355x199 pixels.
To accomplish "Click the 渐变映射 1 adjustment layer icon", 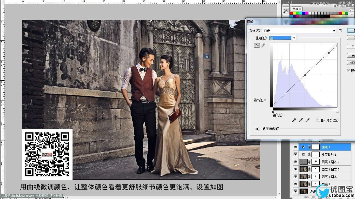I will click(303, 155).
